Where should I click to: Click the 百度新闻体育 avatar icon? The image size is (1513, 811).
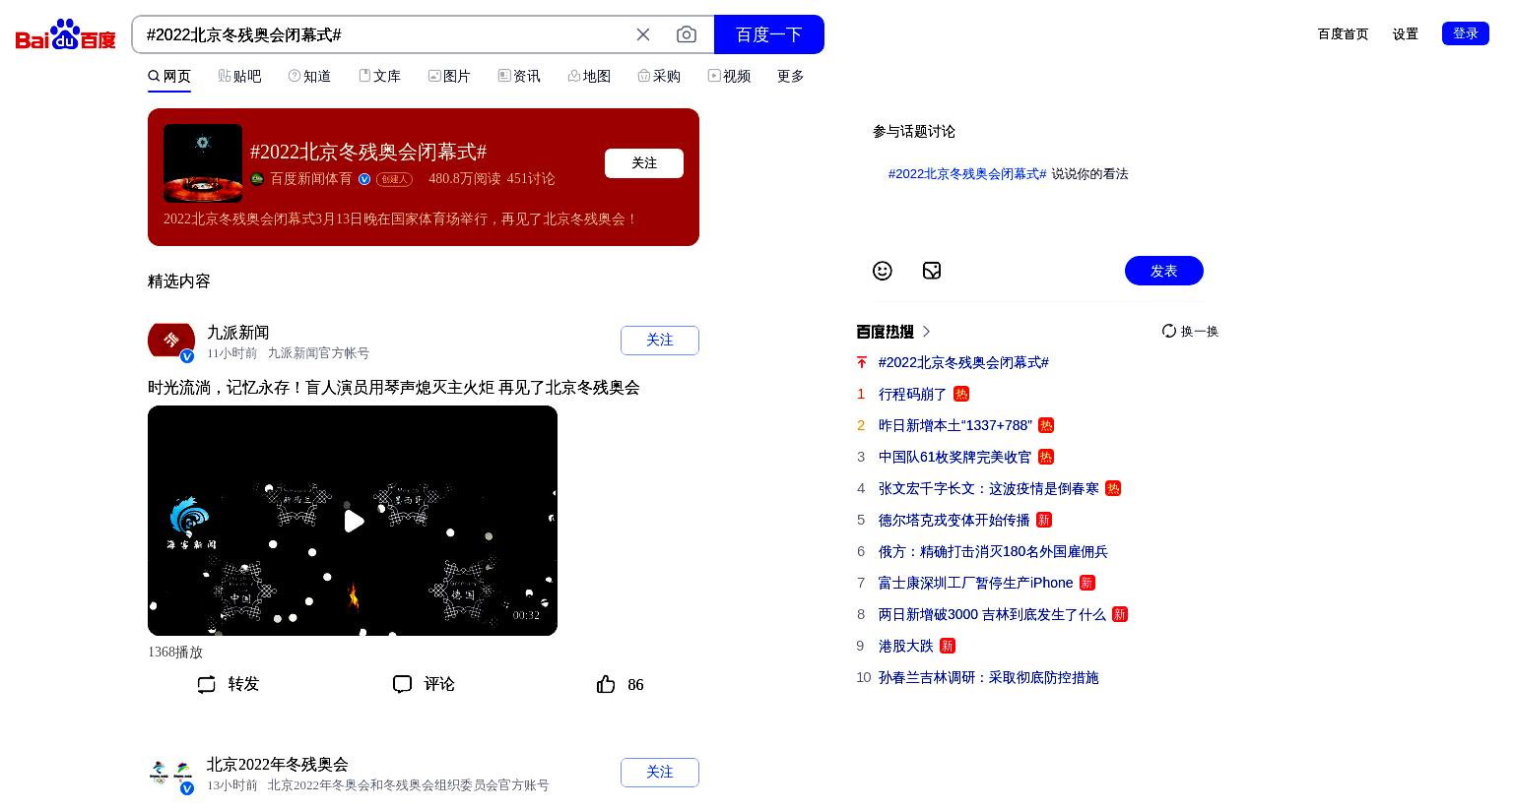tap(257, 179)
